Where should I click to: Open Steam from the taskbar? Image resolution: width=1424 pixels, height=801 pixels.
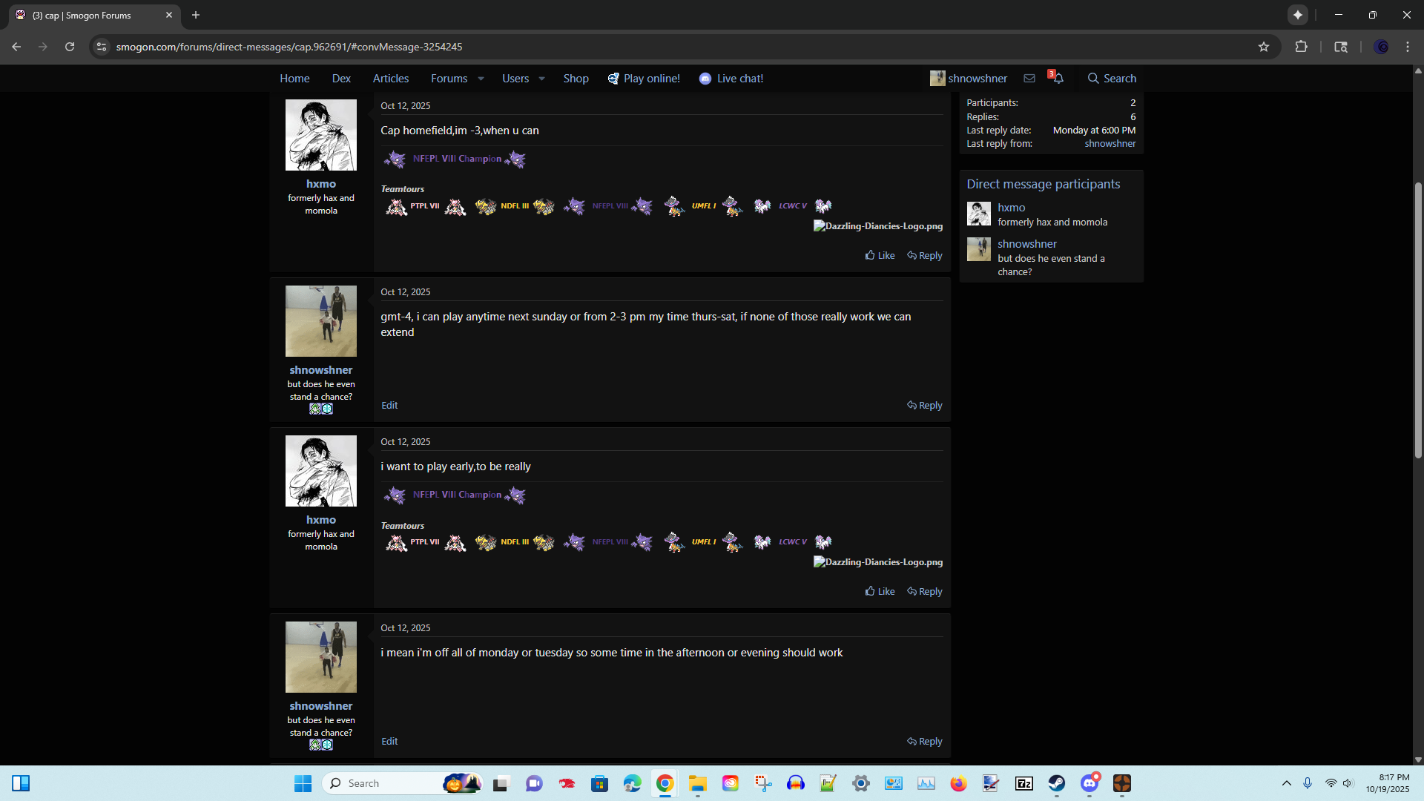[x=1056, y=783]
